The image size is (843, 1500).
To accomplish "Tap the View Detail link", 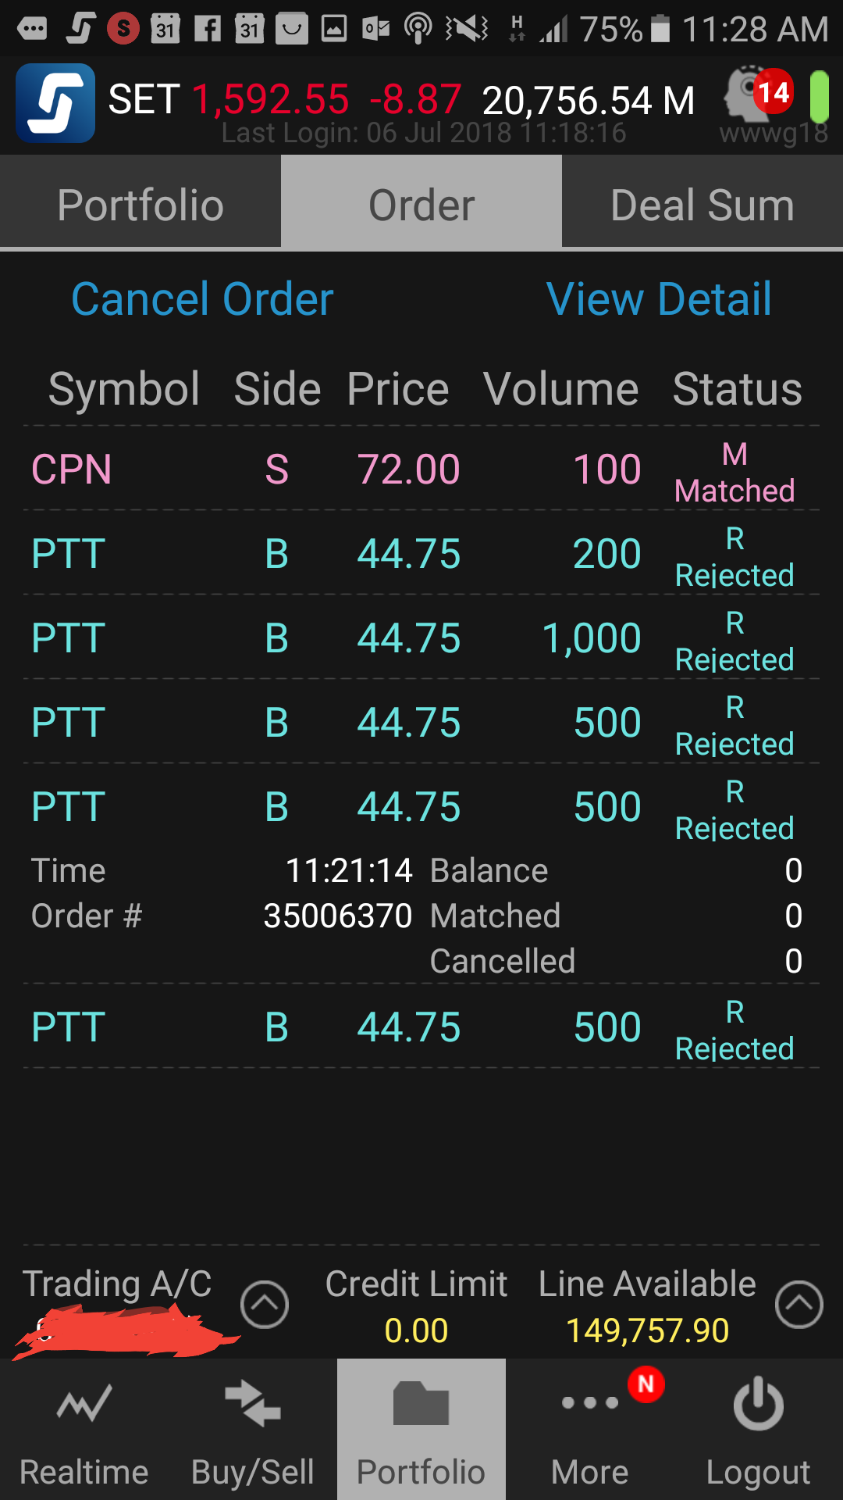I will [659, 299].
